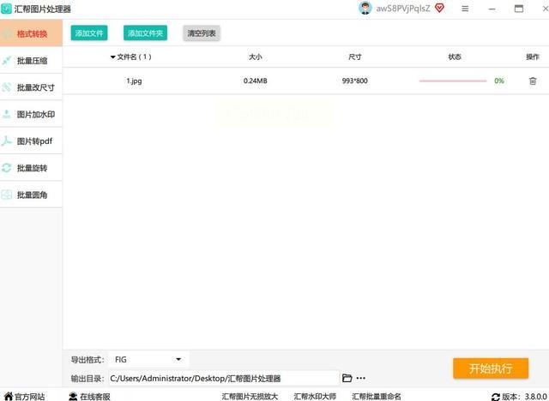Click the 输出目录 path field
Viewport: 549px width, 401px height.
[224, 378]
